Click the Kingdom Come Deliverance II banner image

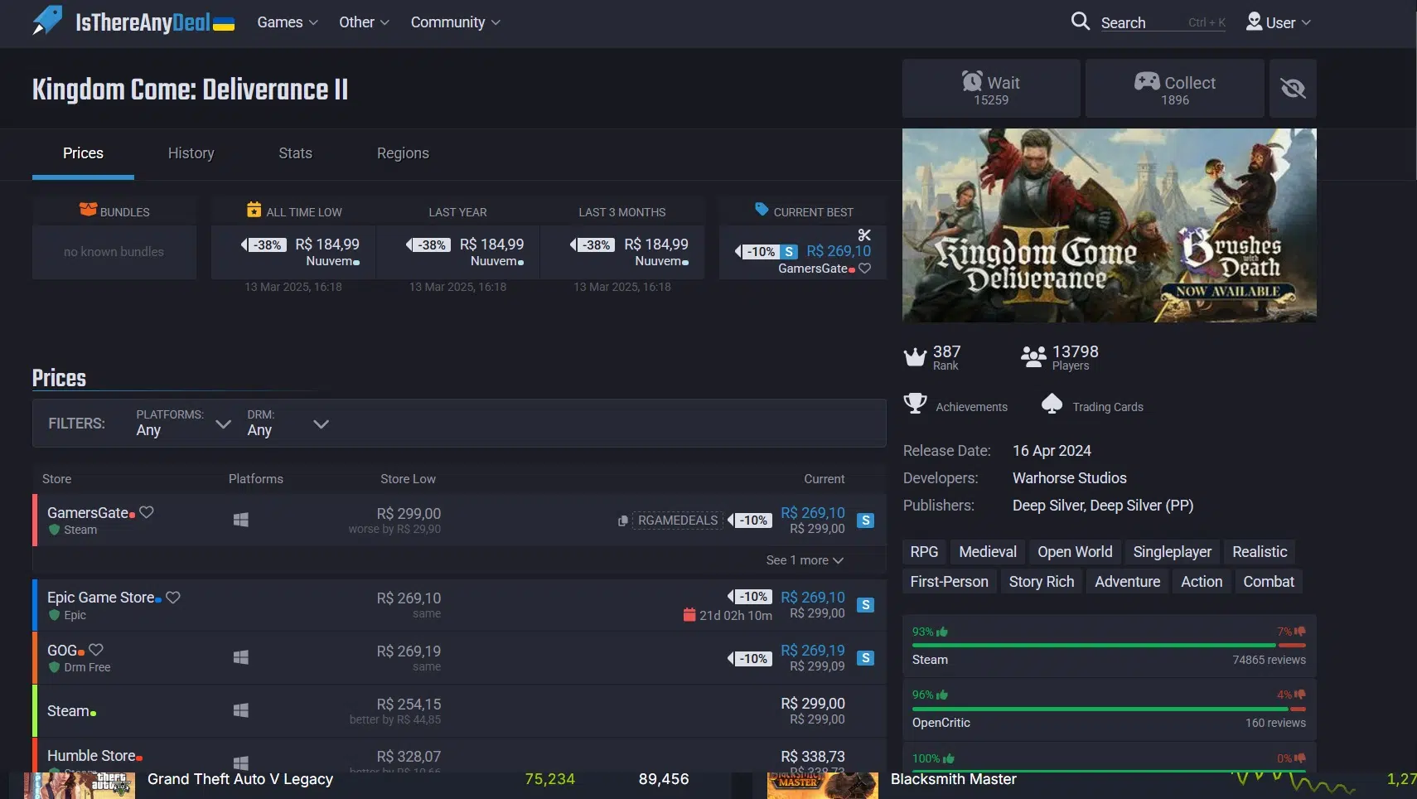click(1110, 225)
